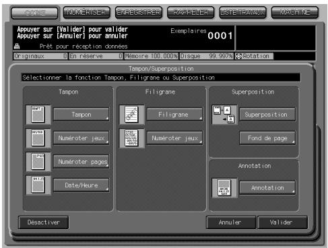Click the Rotation status label

click(x=256, y=56)
